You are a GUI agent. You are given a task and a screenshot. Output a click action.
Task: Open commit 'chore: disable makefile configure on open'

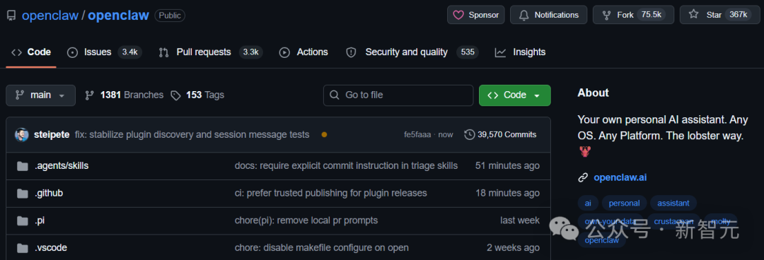click(322, 248)
